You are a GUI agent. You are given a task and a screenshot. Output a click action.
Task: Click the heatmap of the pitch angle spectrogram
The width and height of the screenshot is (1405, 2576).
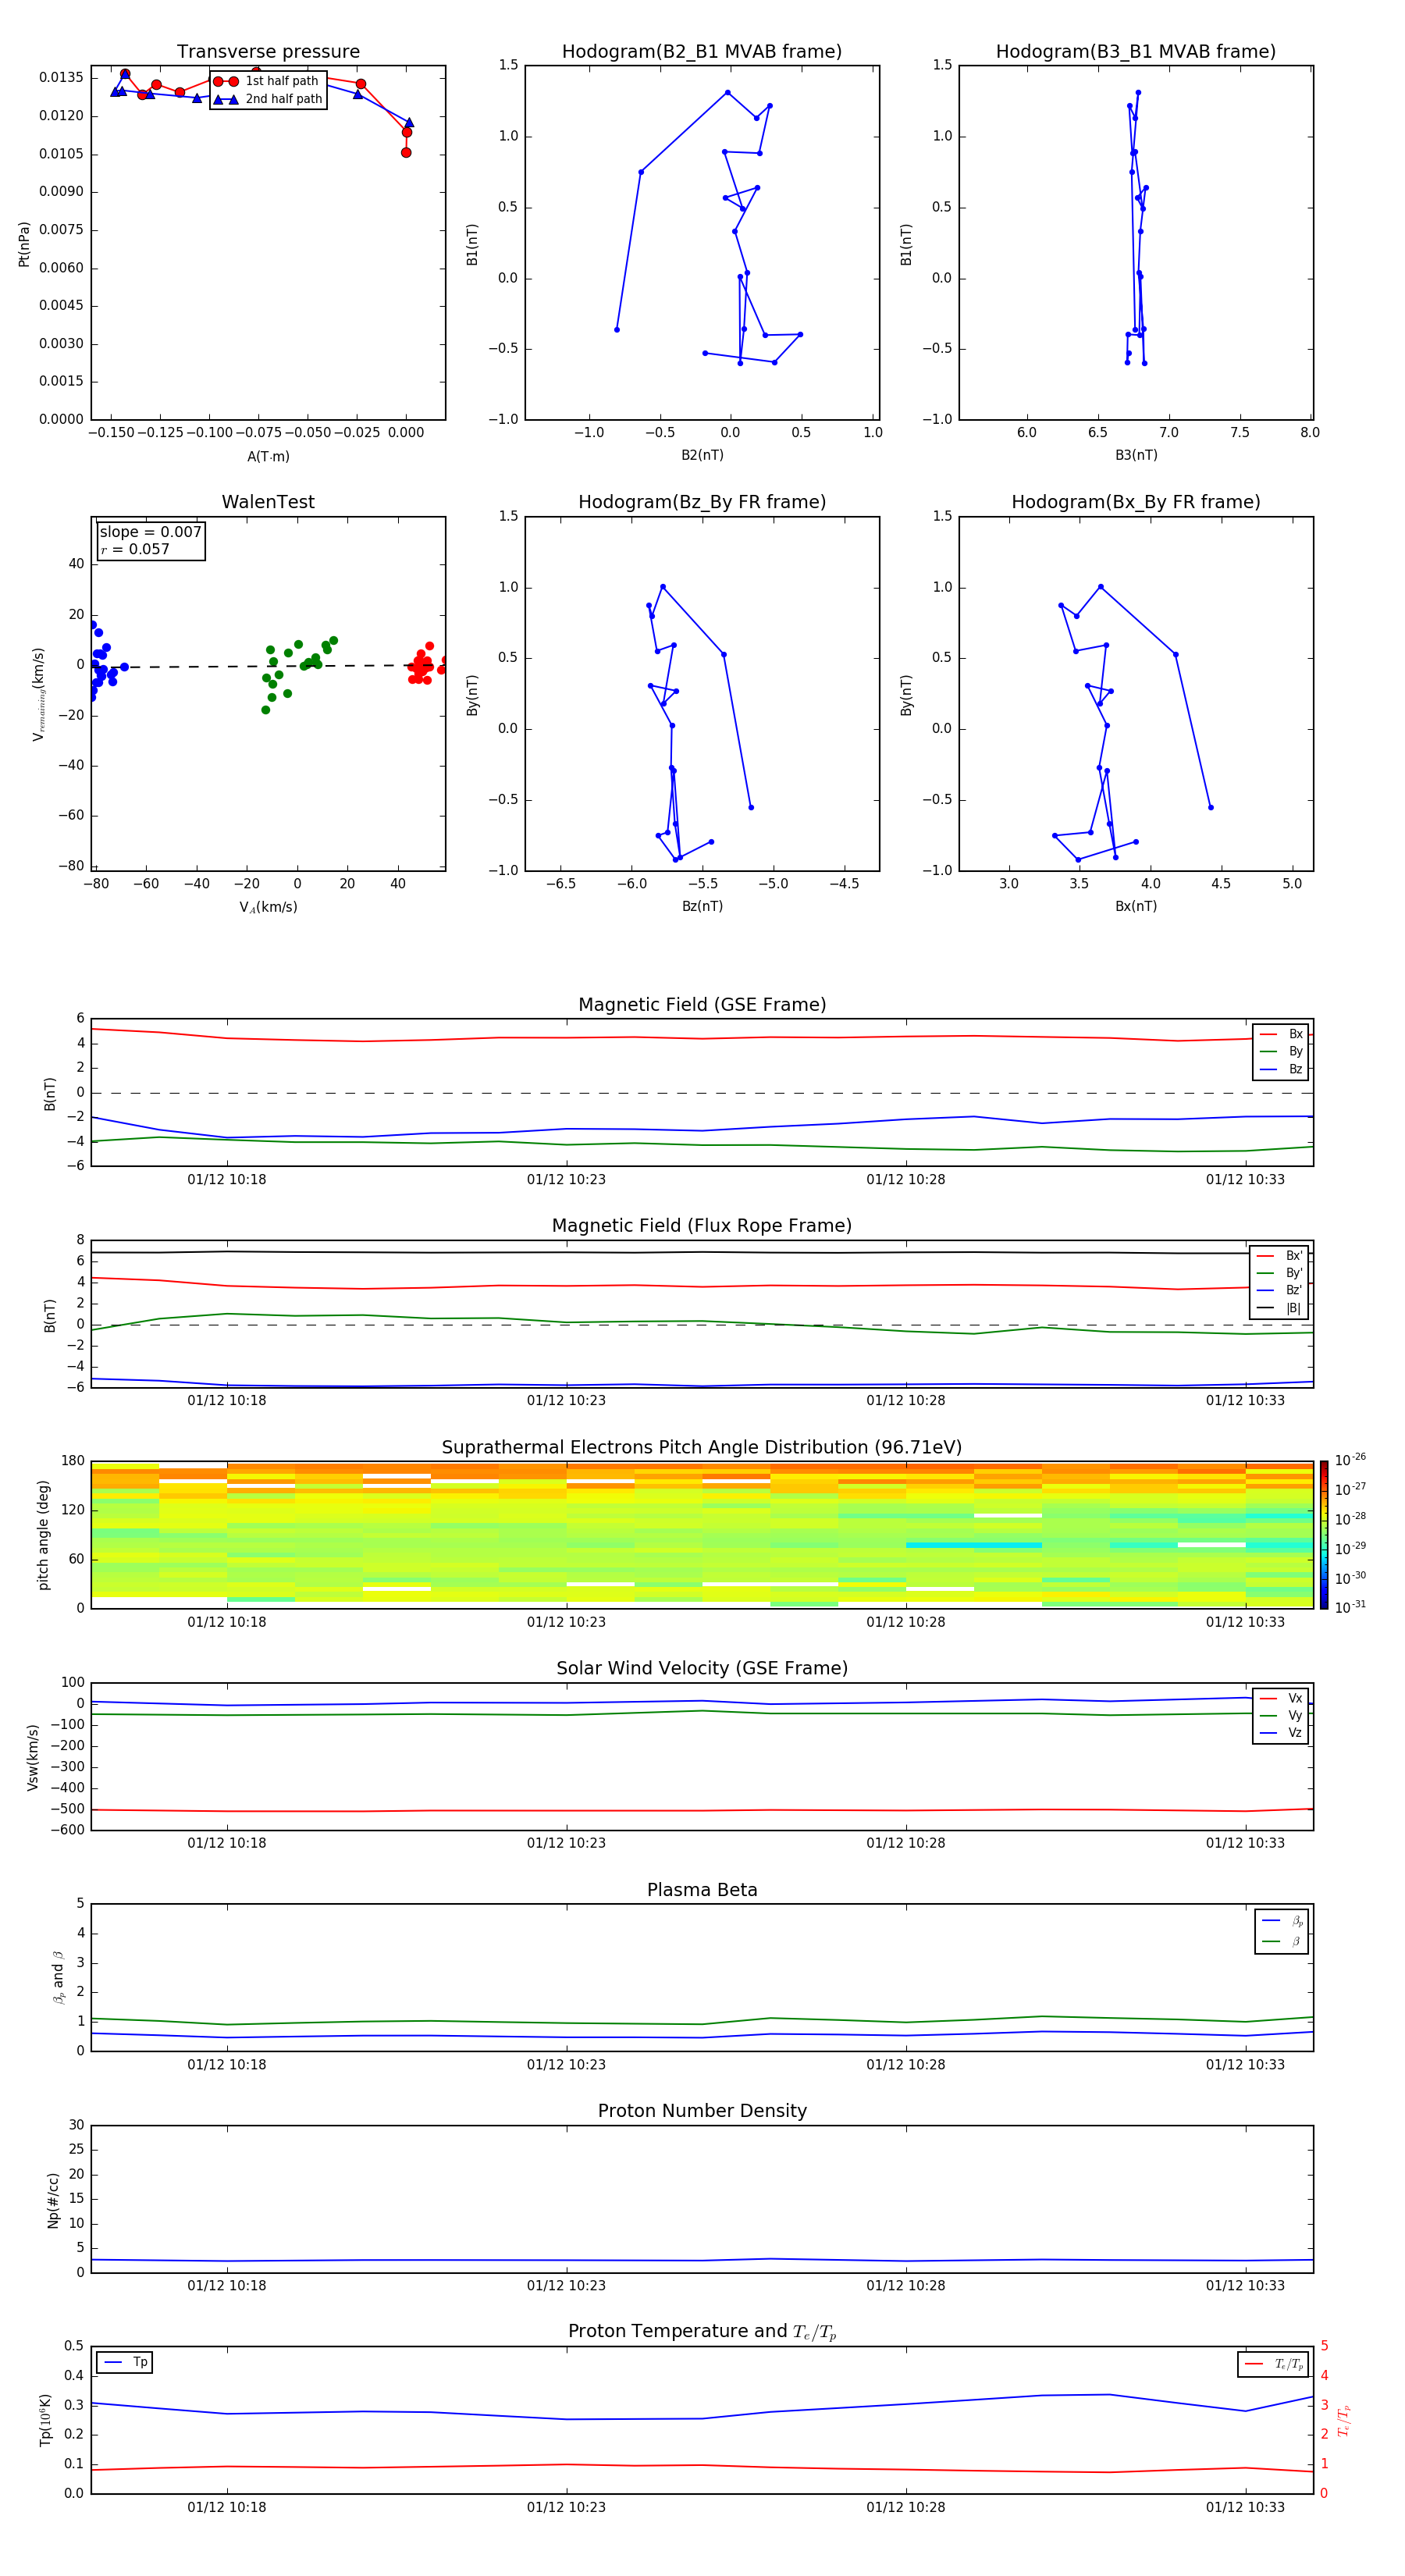coord(702,1534)
